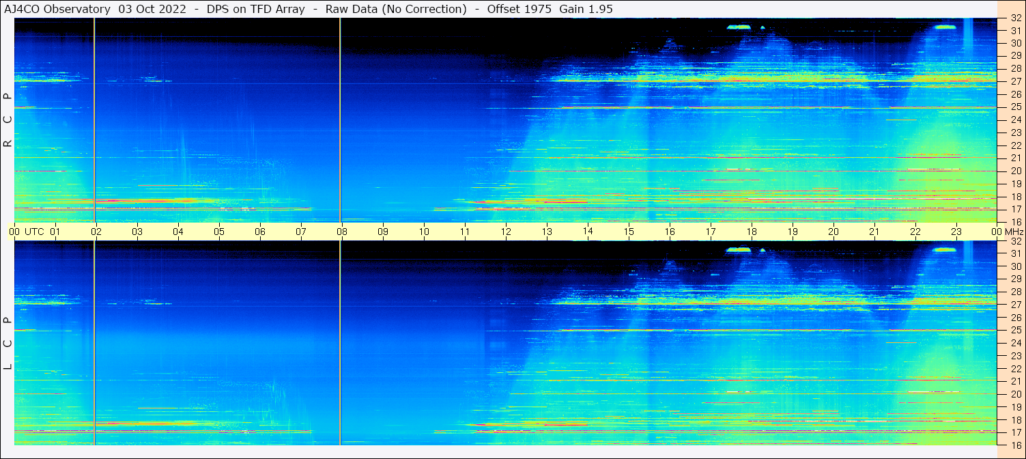
Task: Click the 02 hour label on the UTC axis
Action: [96, 232]
